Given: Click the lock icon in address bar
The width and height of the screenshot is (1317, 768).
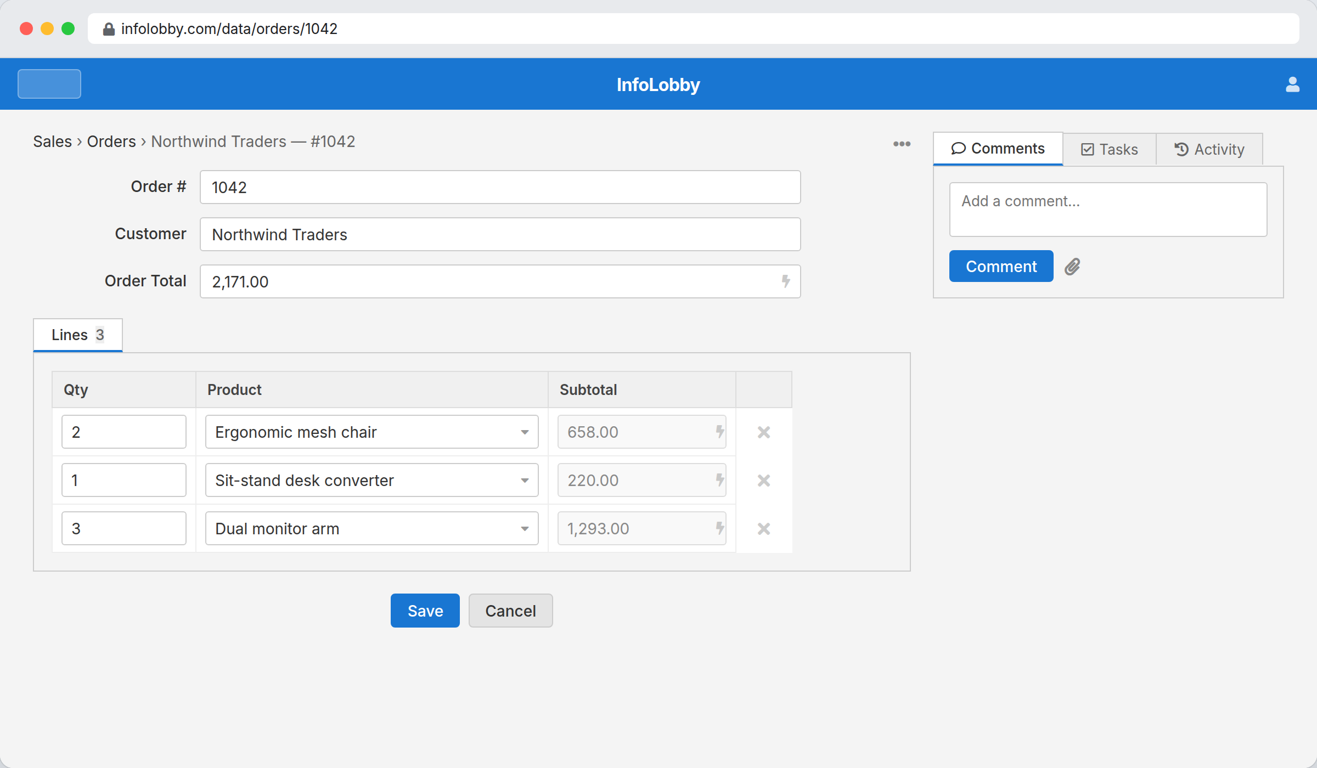Looking at the screenshot, I should click(109, 29).
